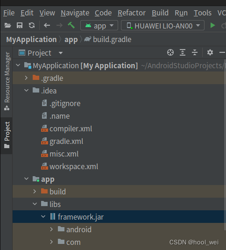Image resolution: width=226 pixels, height=250 pixels.
Task: Open the File menu
Action: 9,13
